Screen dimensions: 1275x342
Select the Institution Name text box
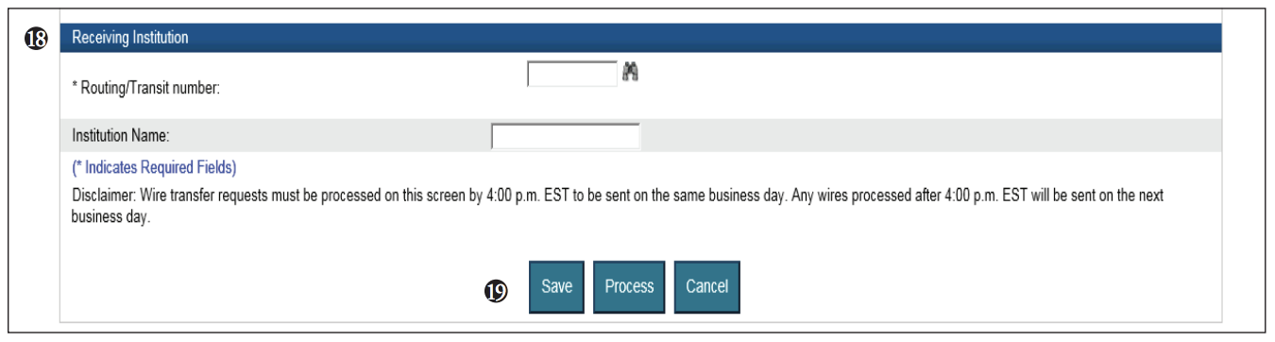click(x=566, y=137)
